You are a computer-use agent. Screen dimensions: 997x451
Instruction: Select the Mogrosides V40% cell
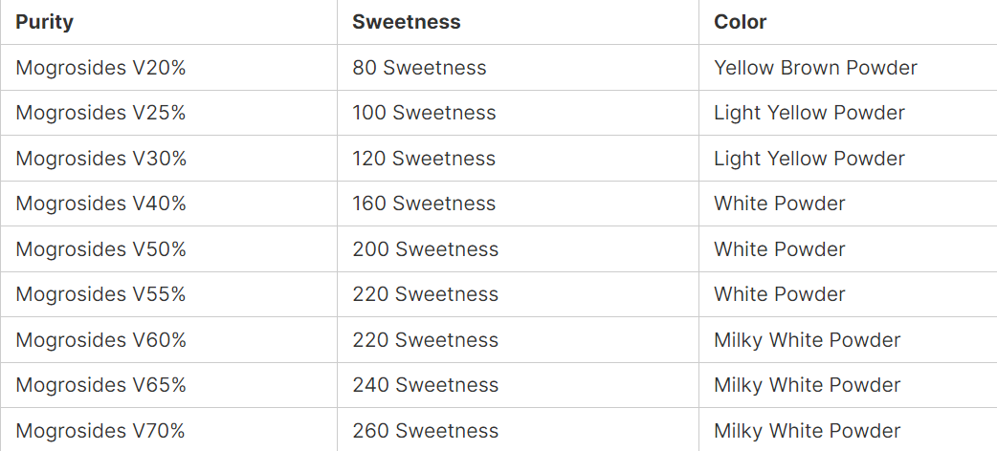(x=100, y=204)
